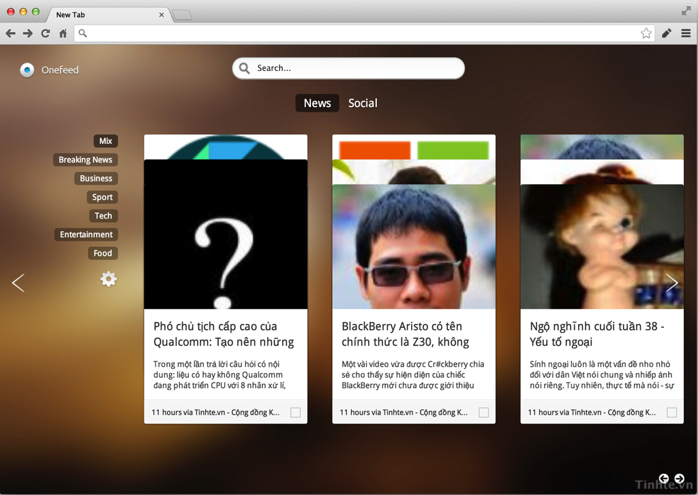Open the Chrome hamburger menu

(x=686, y=33)
